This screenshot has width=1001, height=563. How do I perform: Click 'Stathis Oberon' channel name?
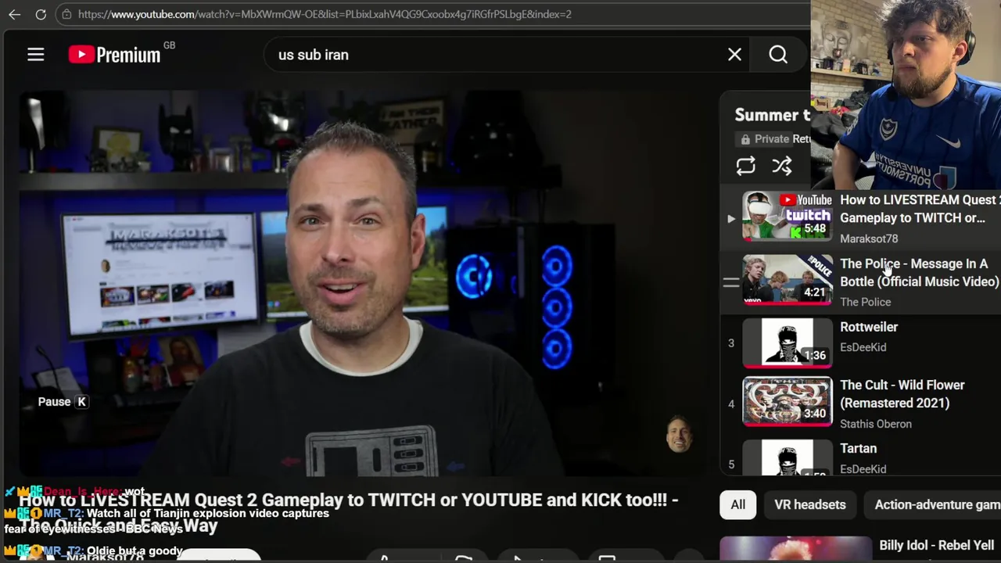[x=876, y=424]
